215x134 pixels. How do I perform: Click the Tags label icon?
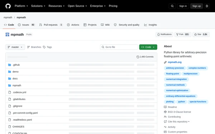[44, 47]
